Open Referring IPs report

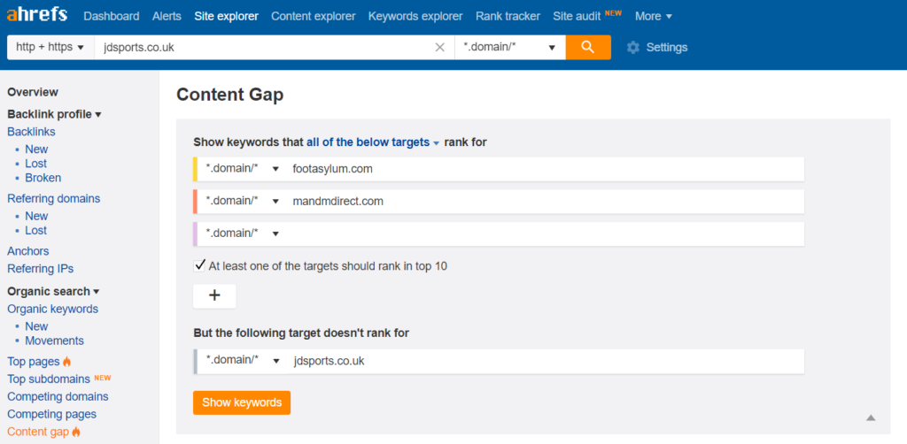[x=40, y=269]
